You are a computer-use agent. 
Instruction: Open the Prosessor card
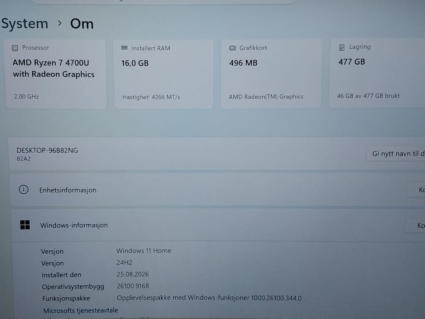coord(56,74)
